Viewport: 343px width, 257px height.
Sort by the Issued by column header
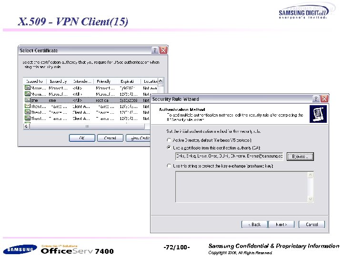pos(58,81)
